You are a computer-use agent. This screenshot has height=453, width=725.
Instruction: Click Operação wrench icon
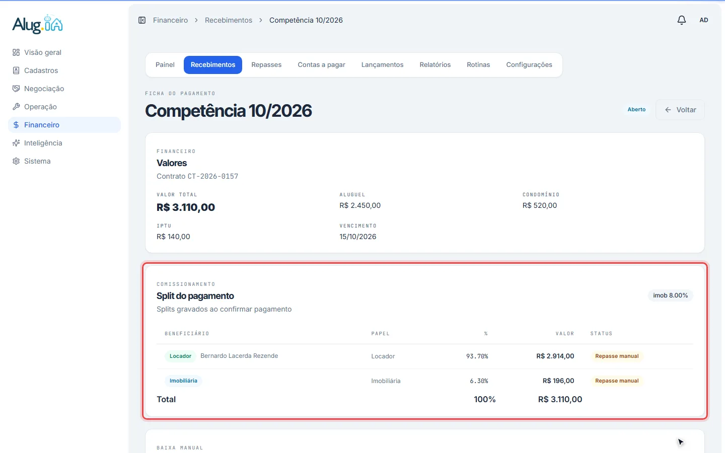coord(16,107)
